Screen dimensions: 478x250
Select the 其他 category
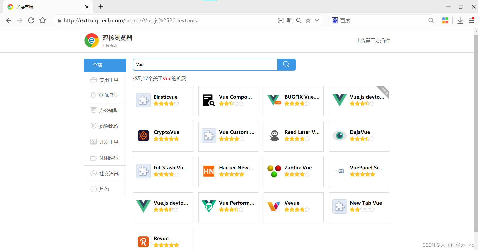coord(105,189)
